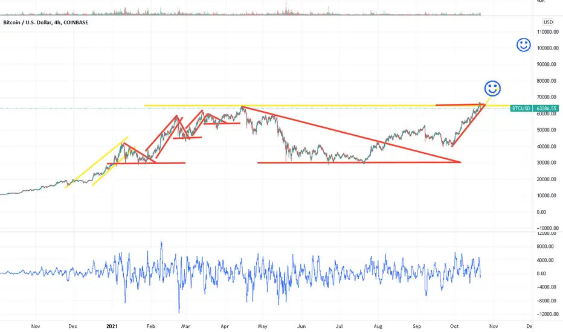Image resolution: width=563 pixels, height=332 pixels.
Task: Select the red rising trendline under October rally
Action: tap(468, 126)
